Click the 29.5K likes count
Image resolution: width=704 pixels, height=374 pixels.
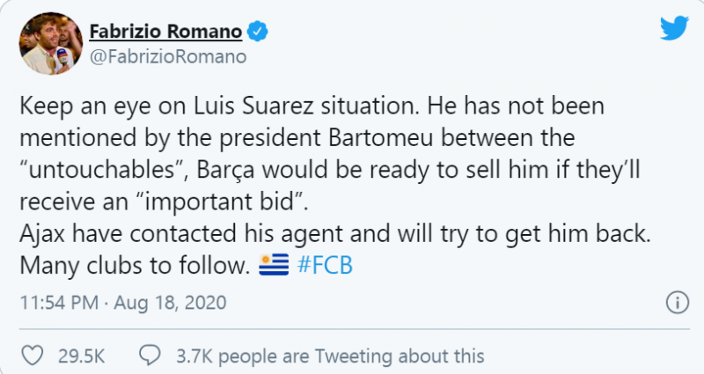(81, 356)
